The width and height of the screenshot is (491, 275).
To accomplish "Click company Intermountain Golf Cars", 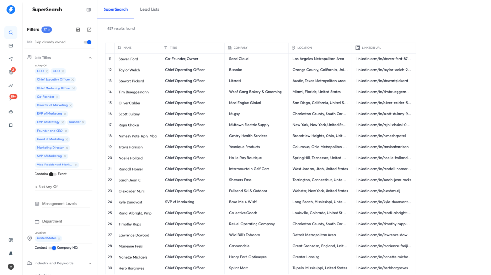I will [x=249, y=169].
